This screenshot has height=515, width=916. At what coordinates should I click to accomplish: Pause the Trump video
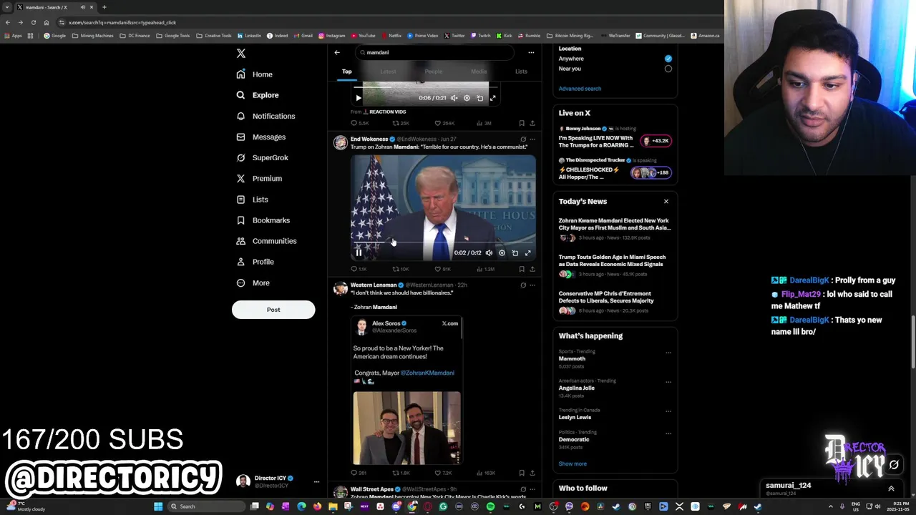click(x=359, y=252)
